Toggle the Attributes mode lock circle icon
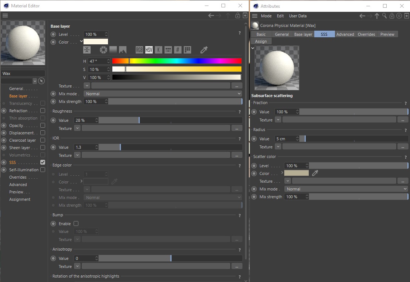This screenshot has width=410, height=282. (x=399, y=16)
